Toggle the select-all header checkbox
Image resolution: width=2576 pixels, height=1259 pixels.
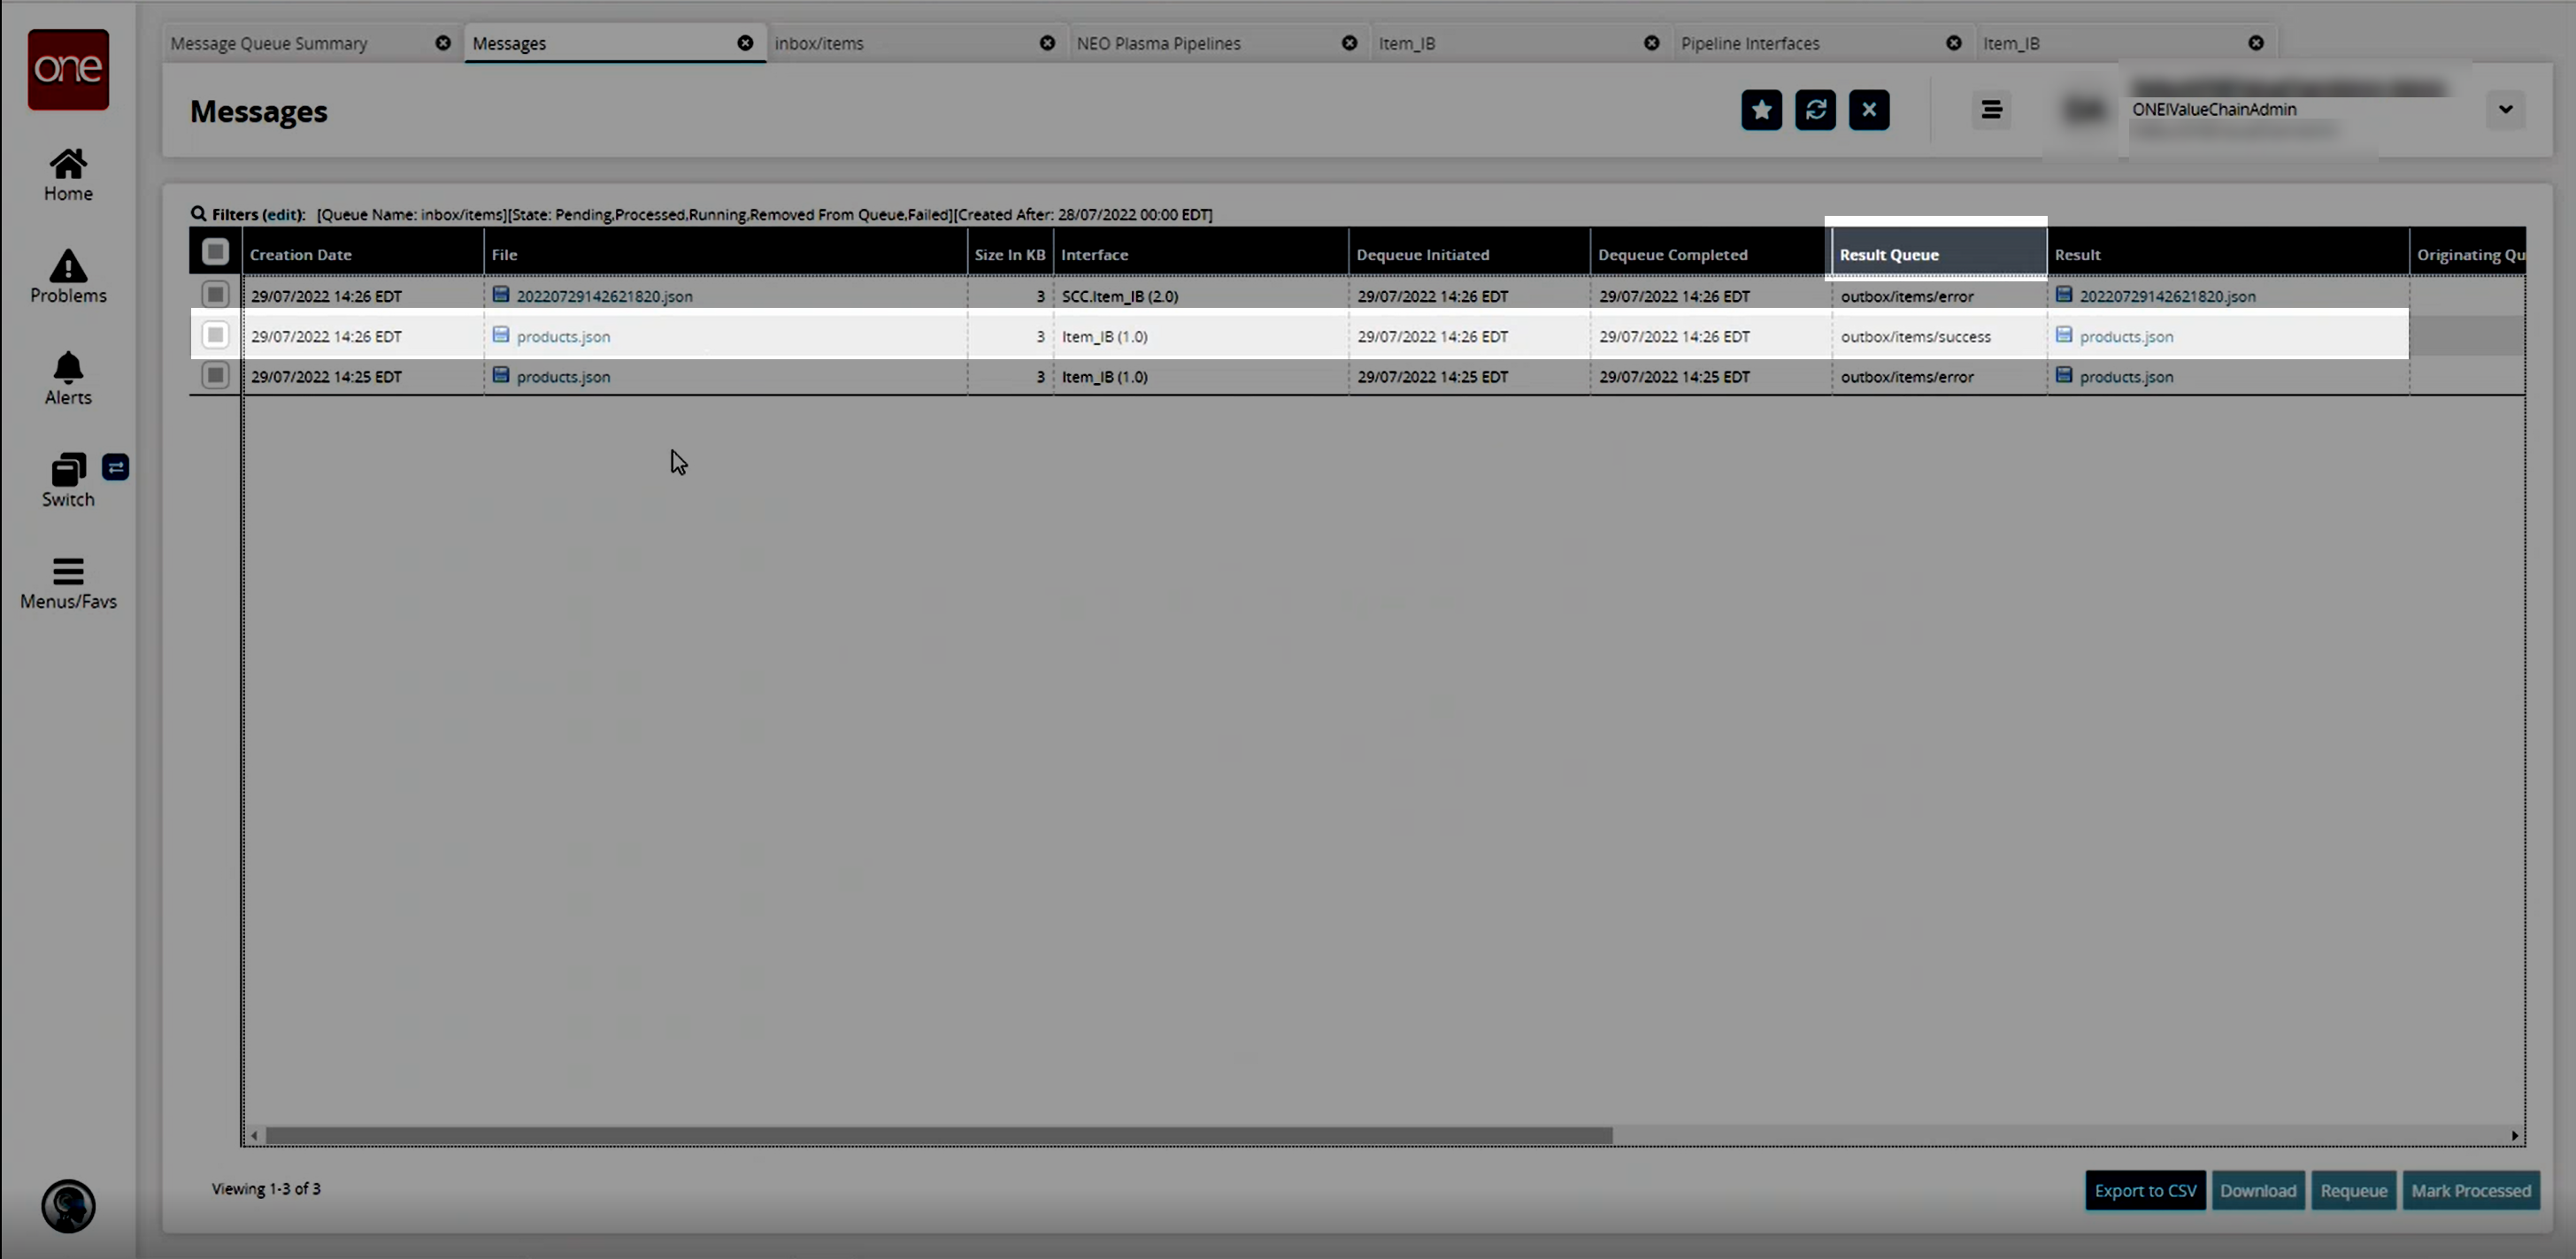215,252
